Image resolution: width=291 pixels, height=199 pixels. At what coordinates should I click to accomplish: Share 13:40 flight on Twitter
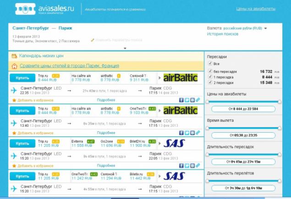click(x=187, y=133)
